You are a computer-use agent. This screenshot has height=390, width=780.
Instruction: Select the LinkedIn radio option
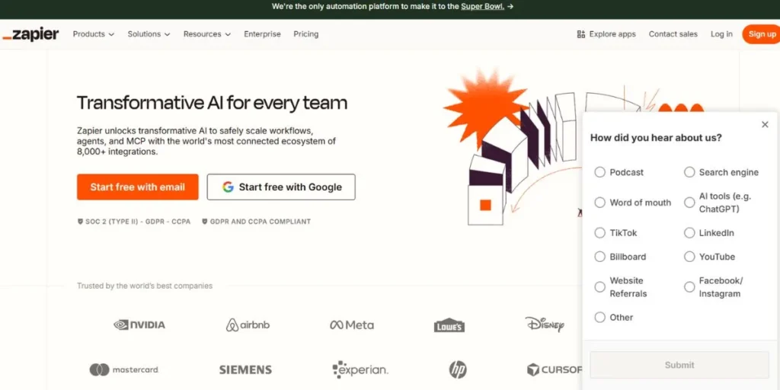tap(689, 233)
